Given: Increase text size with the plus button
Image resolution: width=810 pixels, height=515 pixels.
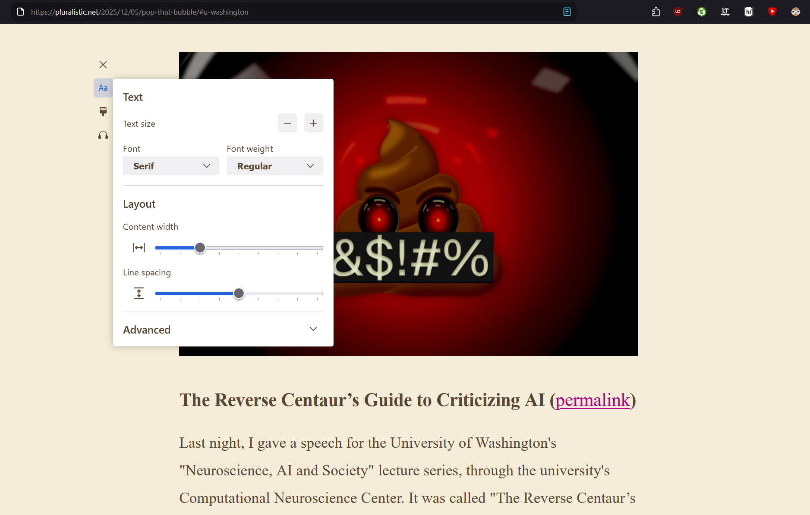Looking at the screenshot, I should (x=314, y=123).
